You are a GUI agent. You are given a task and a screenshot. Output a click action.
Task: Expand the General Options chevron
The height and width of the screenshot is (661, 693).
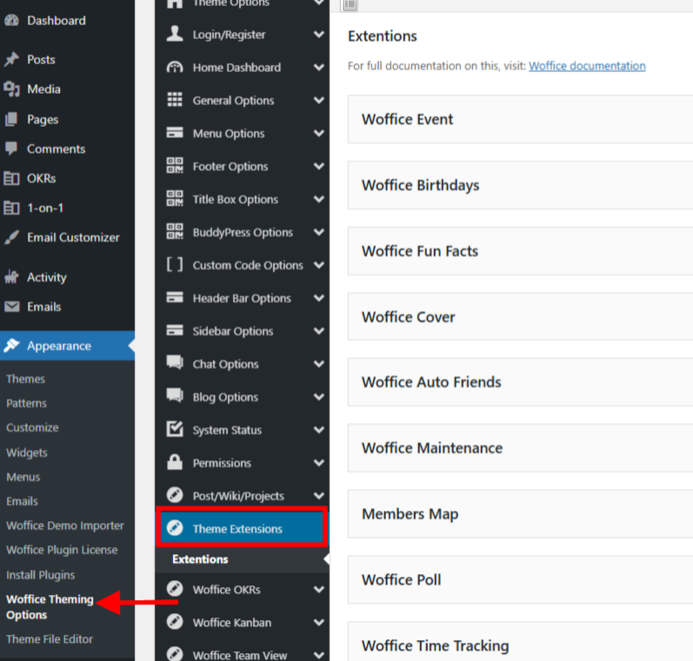click(x=318, y=101)
